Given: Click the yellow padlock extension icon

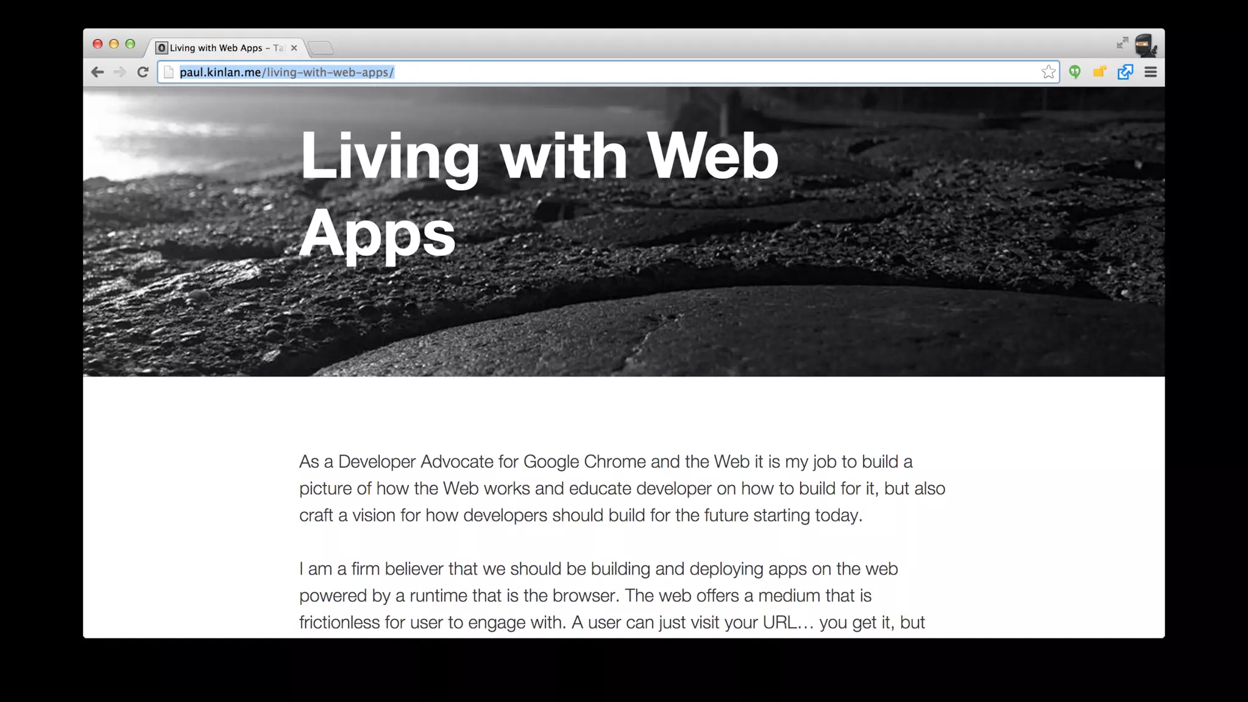Looking at the screenshot, I should pyautogui.click(x=1099, y=73).
